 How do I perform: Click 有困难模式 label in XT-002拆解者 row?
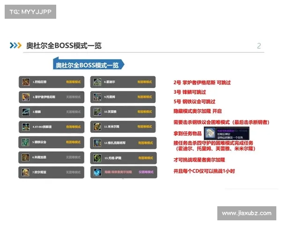(x=74, y=127)
